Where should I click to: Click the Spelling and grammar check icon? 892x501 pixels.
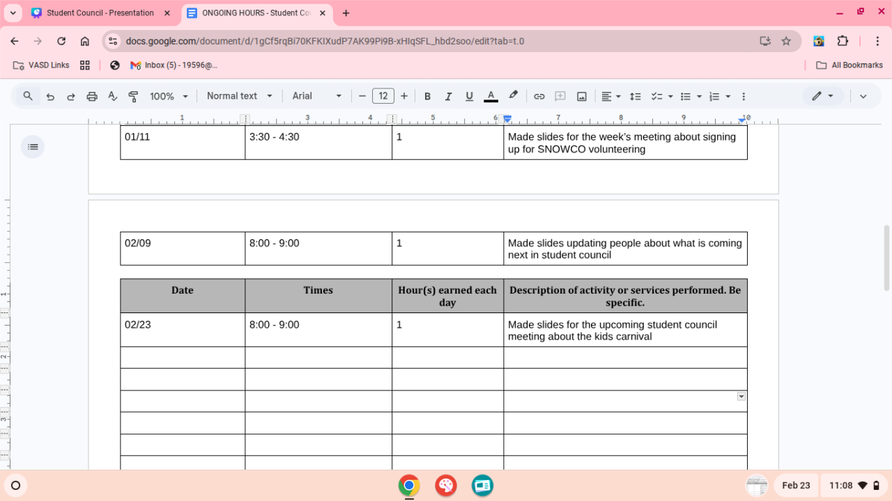click(113, 97)
